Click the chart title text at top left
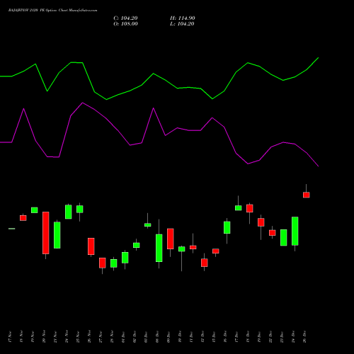Image resolution: width=354 pixels, height=354 pixels. (52, 11)
